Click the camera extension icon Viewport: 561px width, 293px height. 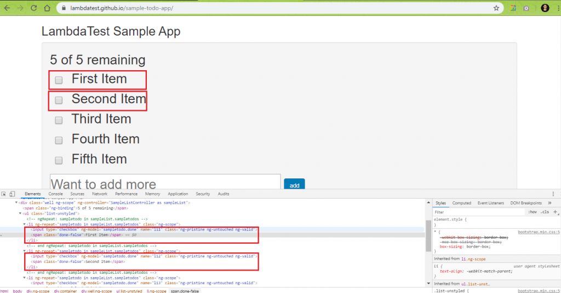526,8
